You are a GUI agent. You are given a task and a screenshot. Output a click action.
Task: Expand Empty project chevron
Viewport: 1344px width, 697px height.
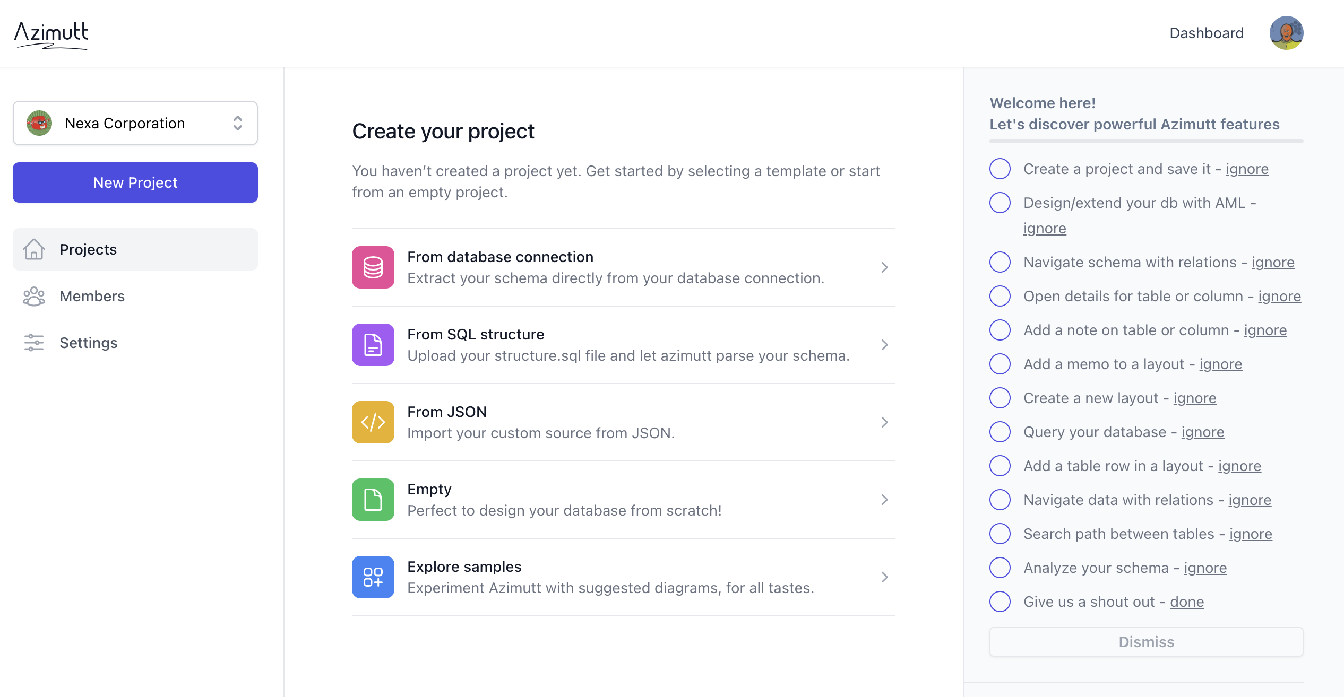point(884,500)
